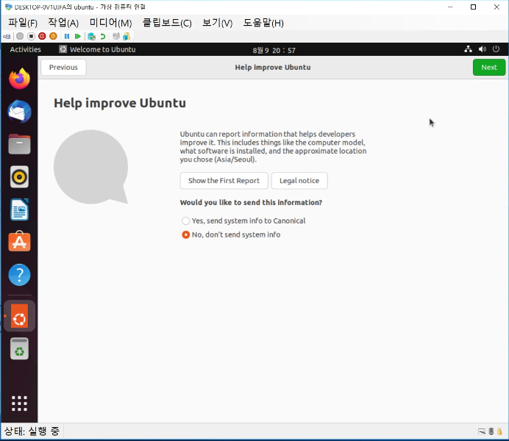Open the Legal notice

[x=299, y=181]
